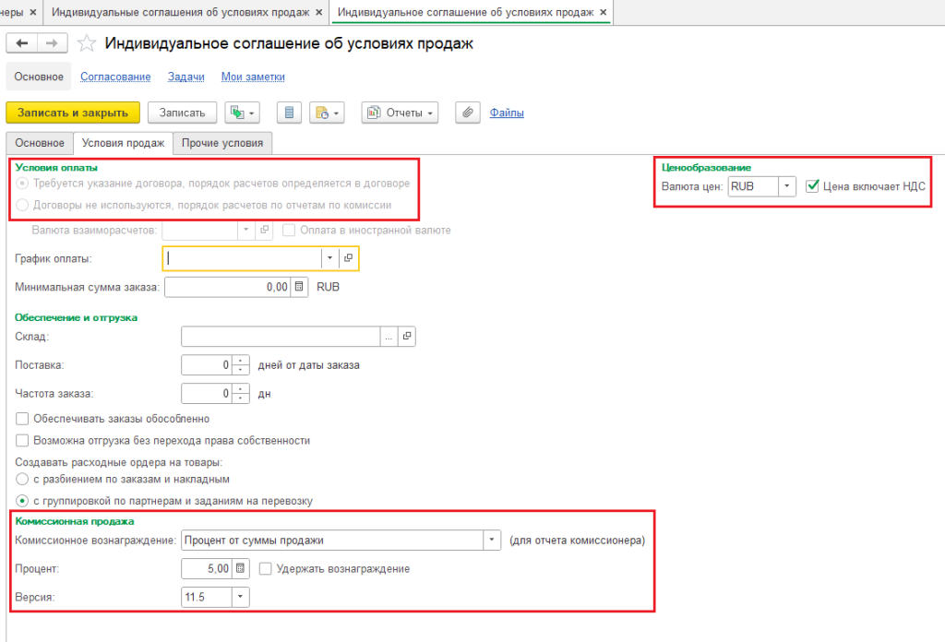
Task: Open the Склад linked item icon
Action: point(407,337)
